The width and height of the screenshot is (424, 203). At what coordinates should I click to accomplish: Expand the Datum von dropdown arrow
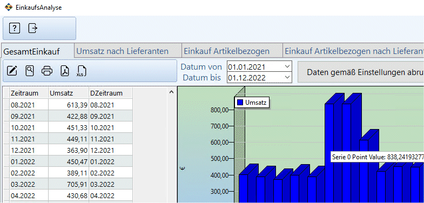tap(287, 66)
